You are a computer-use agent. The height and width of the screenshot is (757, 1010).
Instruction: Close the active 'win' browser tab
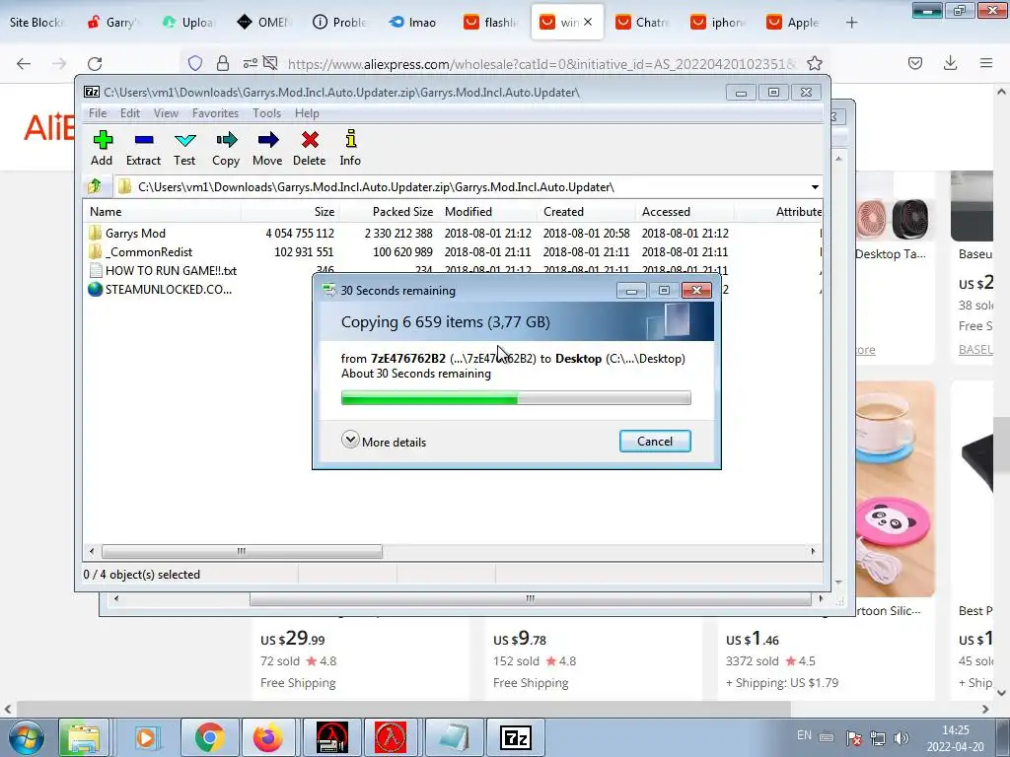tap(588, 22)
